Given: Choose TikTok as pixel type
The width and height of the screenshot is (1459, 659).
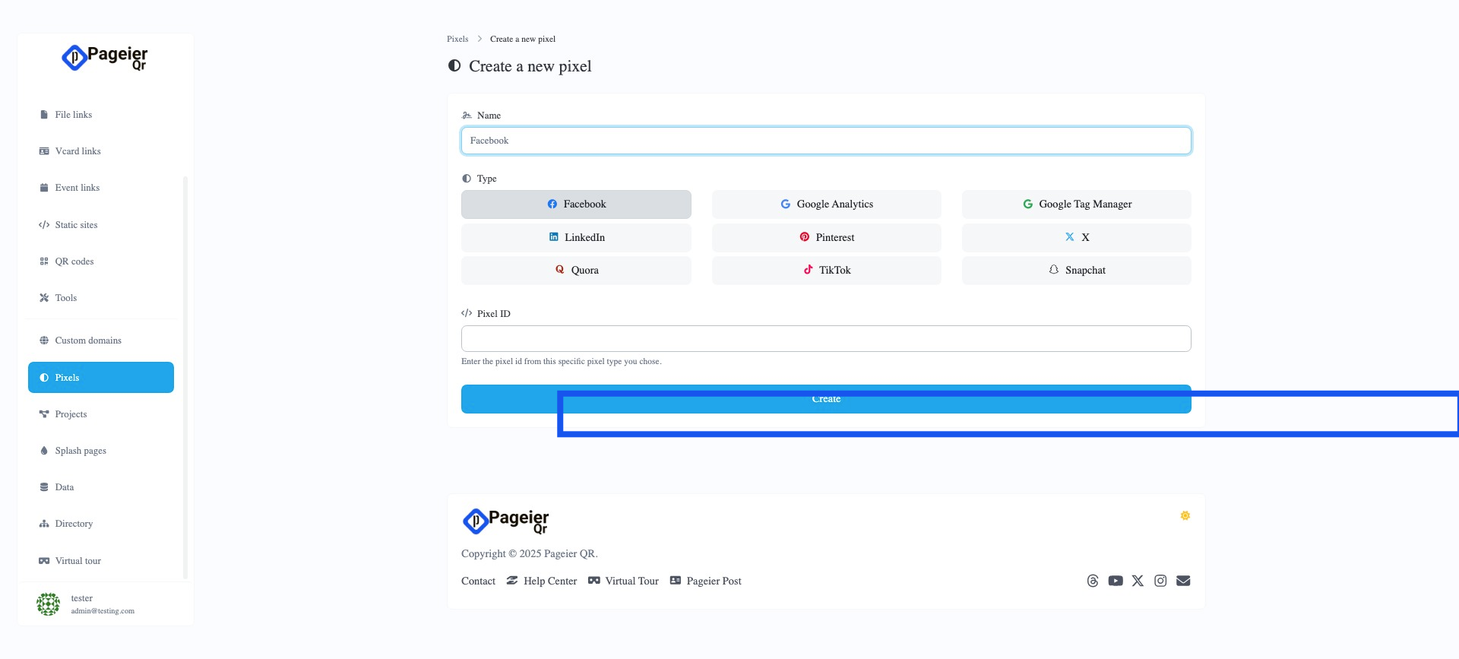Looking at the screenshot, I should tap(826, 271).
